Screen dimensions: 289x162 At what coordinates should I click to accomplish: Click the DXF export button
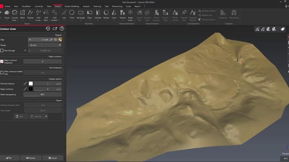pyautogui.click(x=20, y=117)
